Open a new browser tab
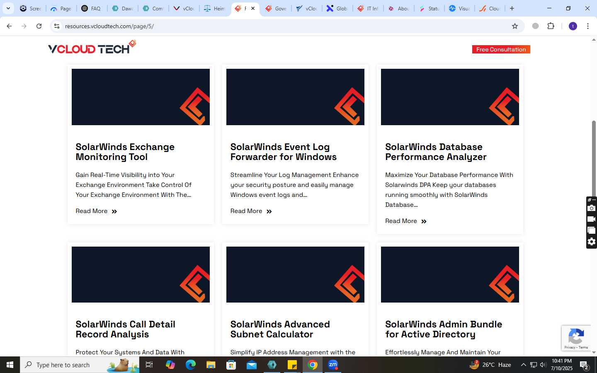The width and height of the screenshot is (597, 373). [x=512, y=8]
